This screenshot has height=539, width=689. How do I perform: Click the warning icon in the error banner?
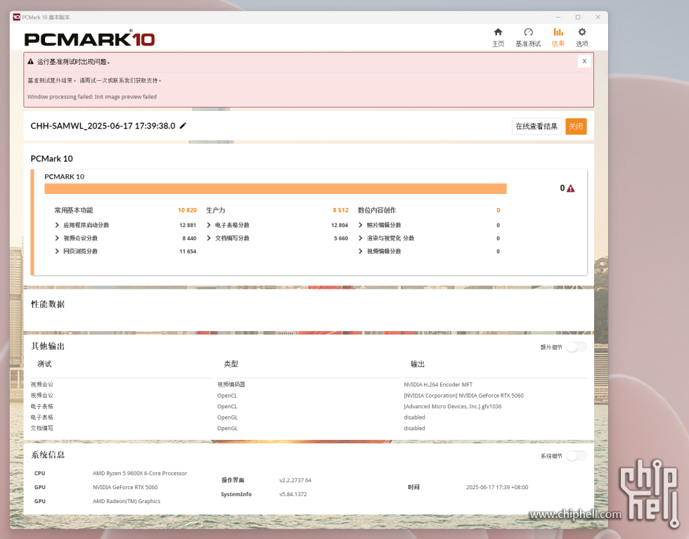point(31,62)
